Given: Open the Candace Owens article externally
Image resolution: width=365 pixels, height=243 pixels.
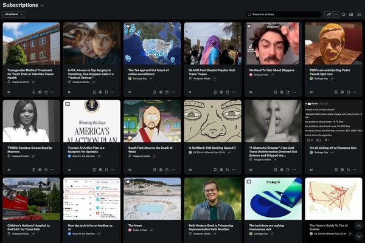Looking at the screenshot, I should point(46,169).
